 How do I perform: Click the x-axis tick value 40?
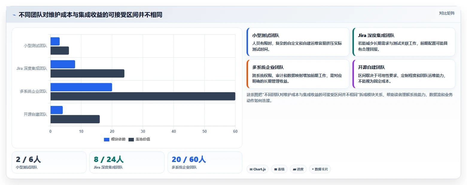[x=174, y=132]
